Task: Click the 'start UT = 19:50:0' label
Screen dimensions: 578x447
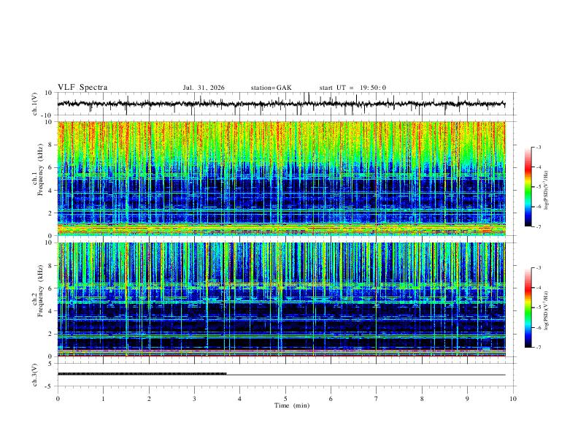Action: [x=352, y=88]
